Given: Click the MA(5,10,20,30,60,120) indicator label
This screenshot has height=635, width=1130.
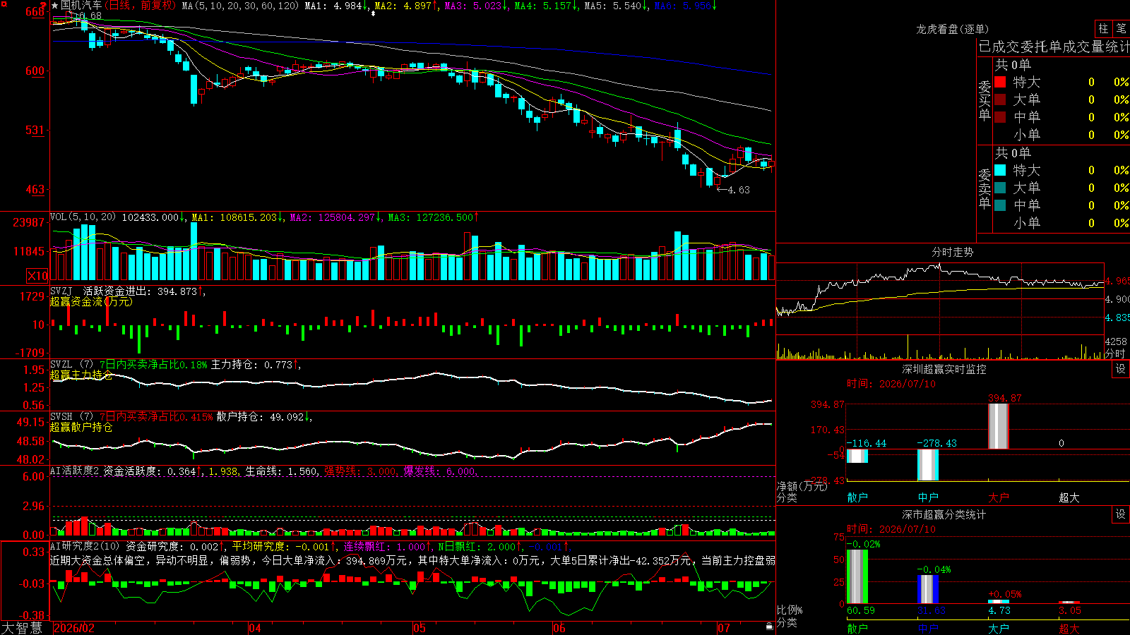Looking at the screenshot, I should point(240,6).
